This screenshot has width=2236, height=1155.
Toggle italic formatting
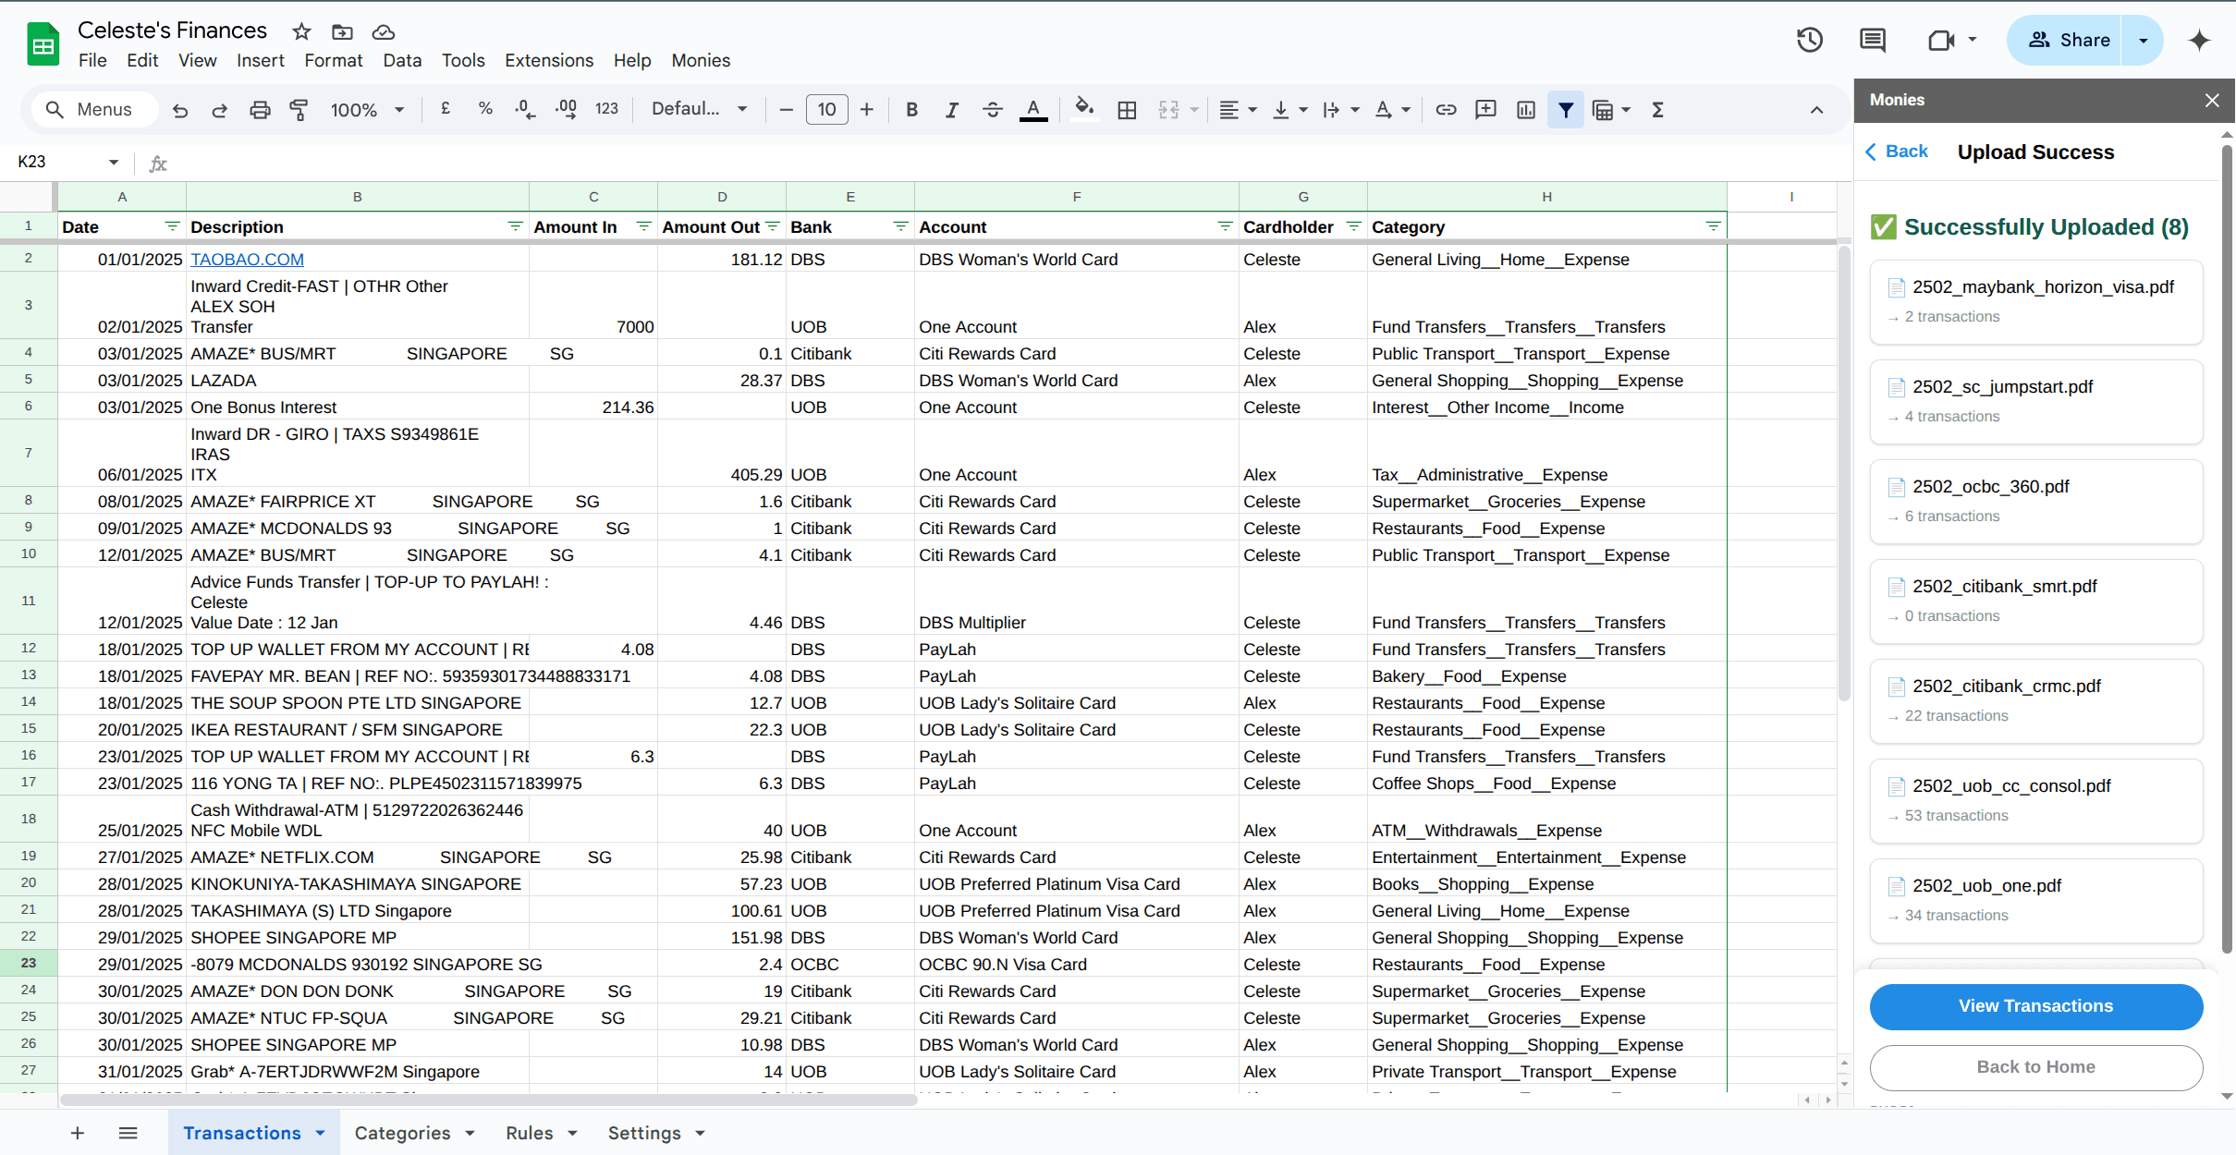[951, 110]
